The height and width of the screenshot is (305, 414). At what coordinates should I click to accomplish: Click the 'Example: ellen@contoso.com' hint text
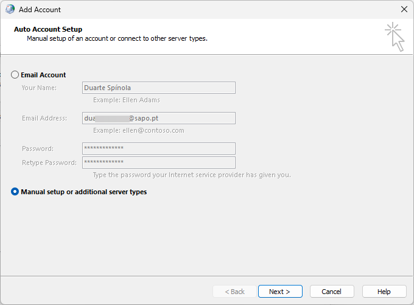(138, 130)
